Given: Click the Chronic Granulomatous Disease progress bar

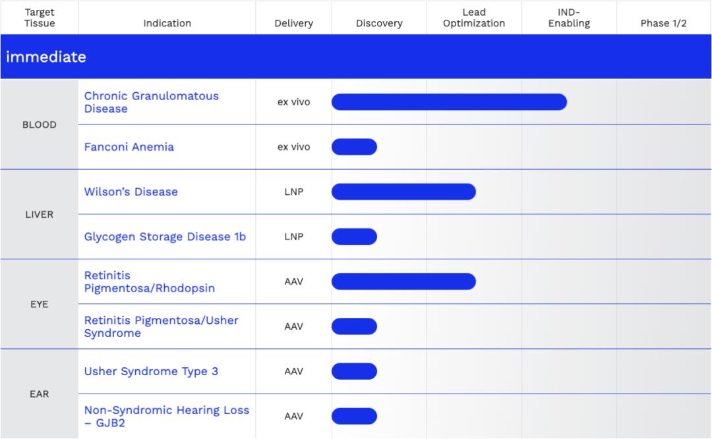Looking at the screenshot, I should pyautogui.click(x=448, y=102).
